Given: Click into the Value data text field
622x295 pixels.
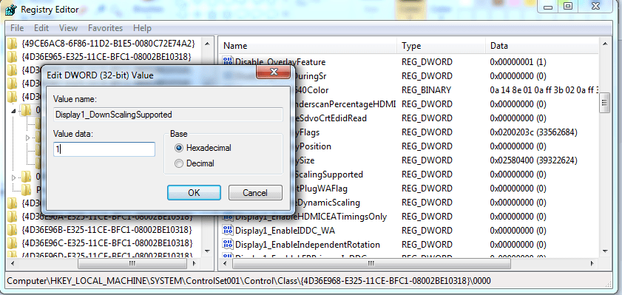Looking at the screenshot, I should coord(104,149).
